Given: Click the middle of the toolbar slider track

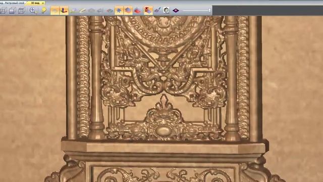Looking at the screenshot, I should [x=196, y=10].
